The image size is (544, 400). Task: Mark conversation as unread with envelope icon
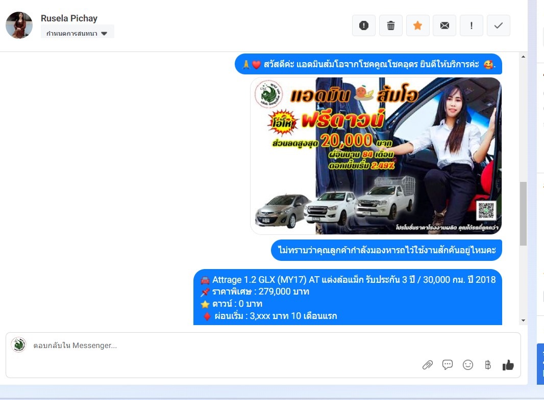pyautogui.click(x=444, y=25)
